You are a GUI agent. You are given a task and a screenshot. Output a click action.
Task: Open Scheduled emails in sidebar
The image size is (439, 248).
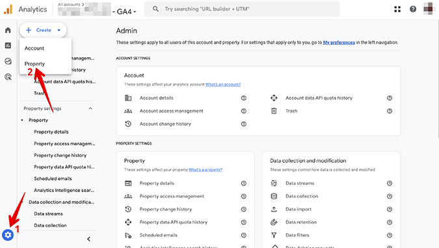53,179
